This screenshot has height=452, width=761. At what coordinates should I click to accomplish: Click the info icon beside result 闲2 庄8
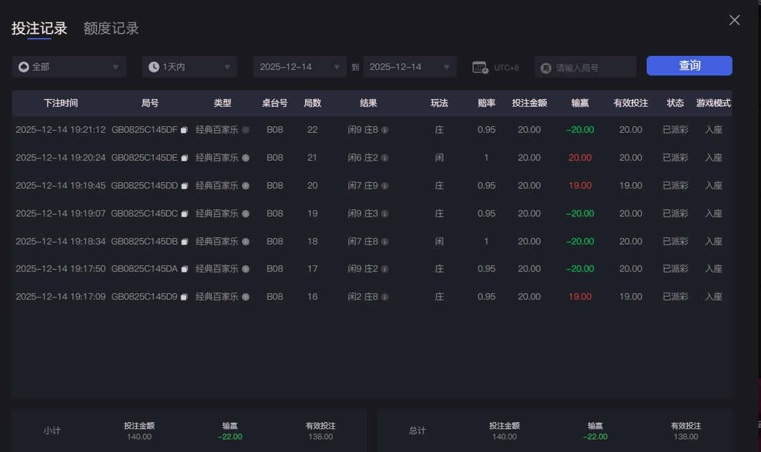click(386, 296)
